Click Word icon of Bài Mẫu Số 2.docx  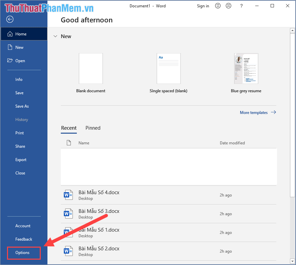pos(68,251)
